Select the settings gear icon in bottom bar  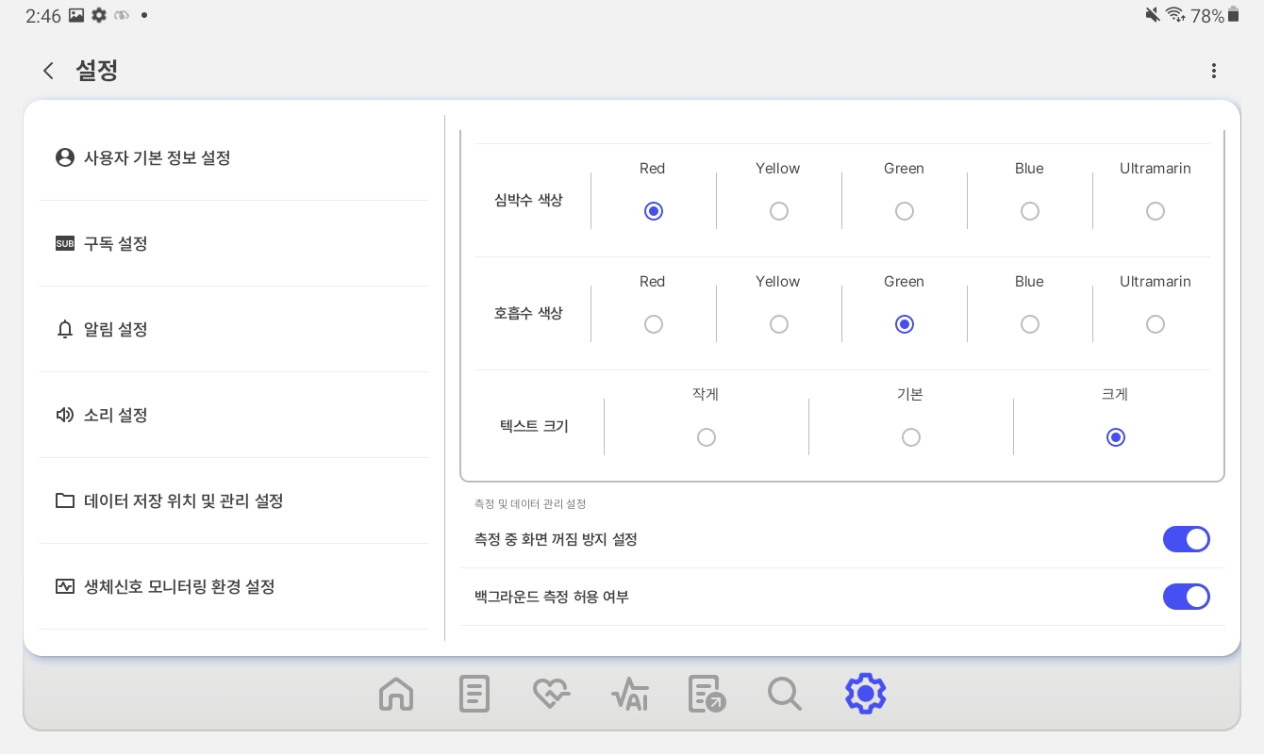click(x=865, y=694)
